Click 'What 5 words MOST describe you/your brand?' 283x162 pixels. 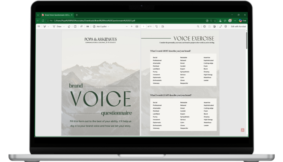170,51
